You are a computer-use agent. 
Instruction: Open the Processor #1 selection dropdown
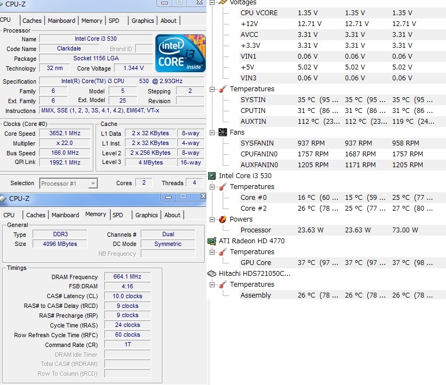(93, 184)
